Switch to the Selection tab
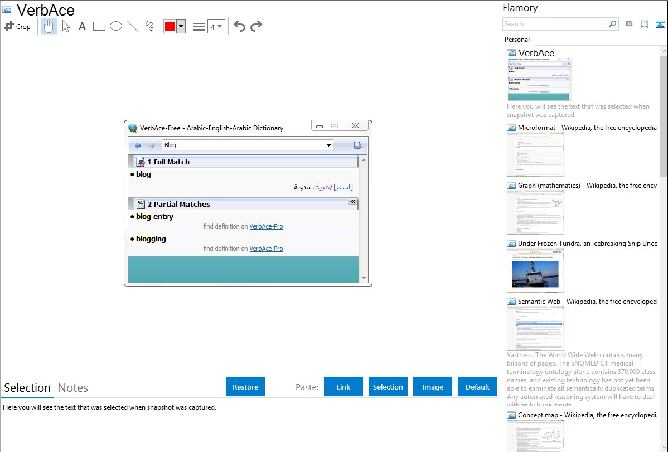The width and height of the screenshot is (668, 452). (x=27, y=388)
